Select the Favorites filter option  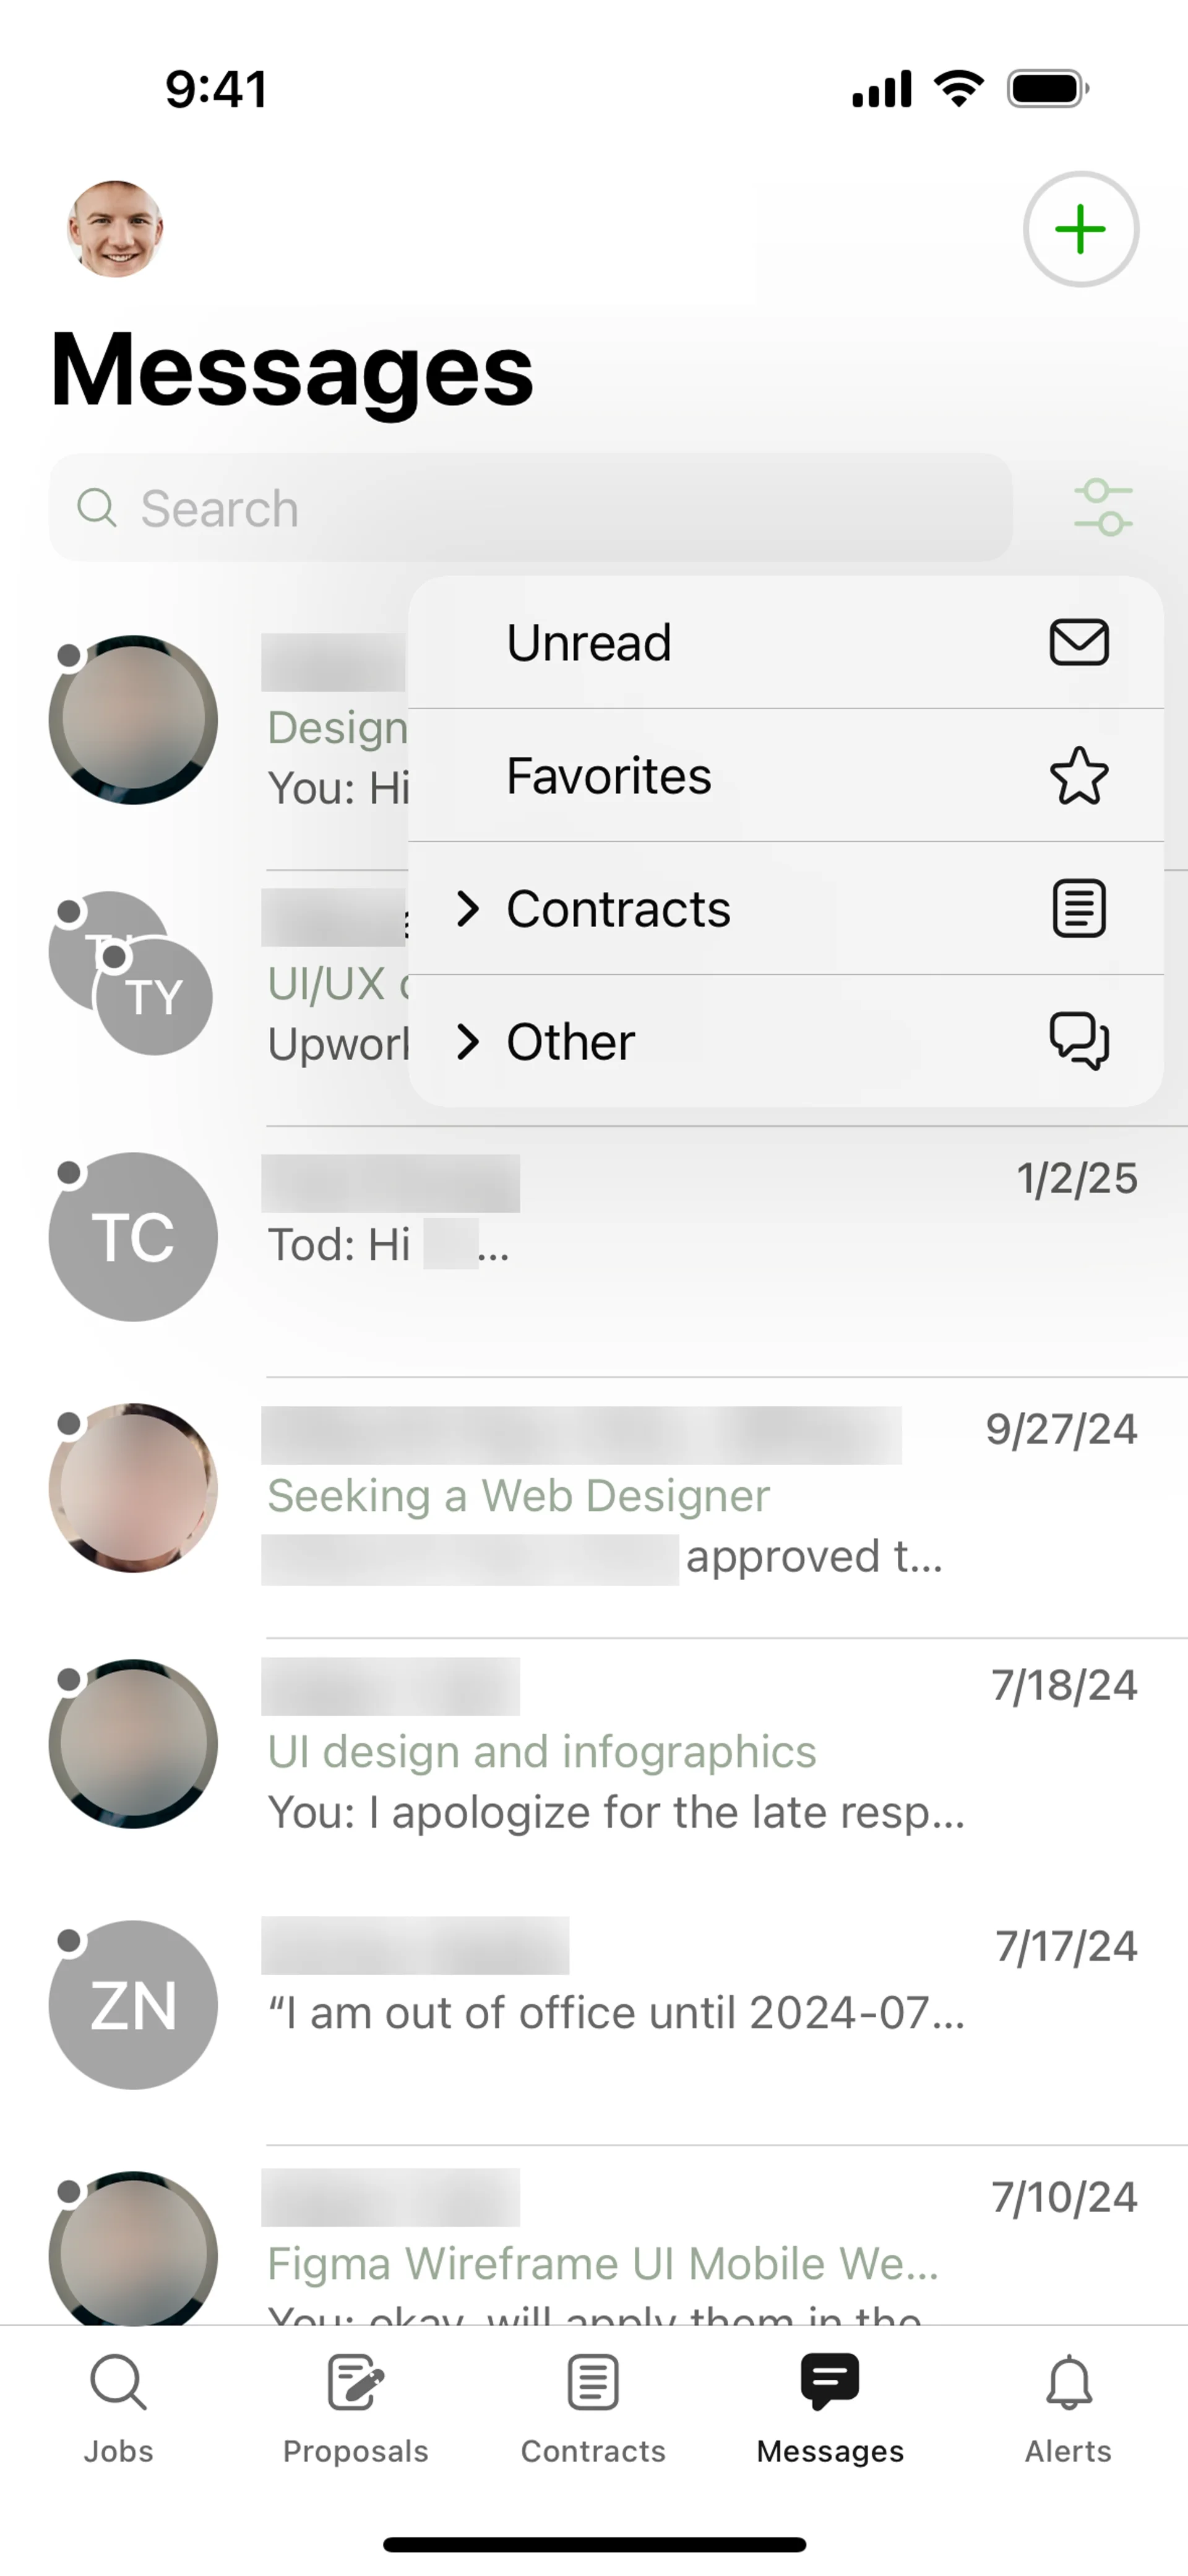point(609,776)
